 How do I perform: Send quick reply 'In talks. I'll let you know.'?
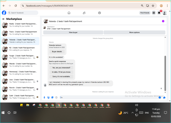pyautogui.click(x=61, y=72)
